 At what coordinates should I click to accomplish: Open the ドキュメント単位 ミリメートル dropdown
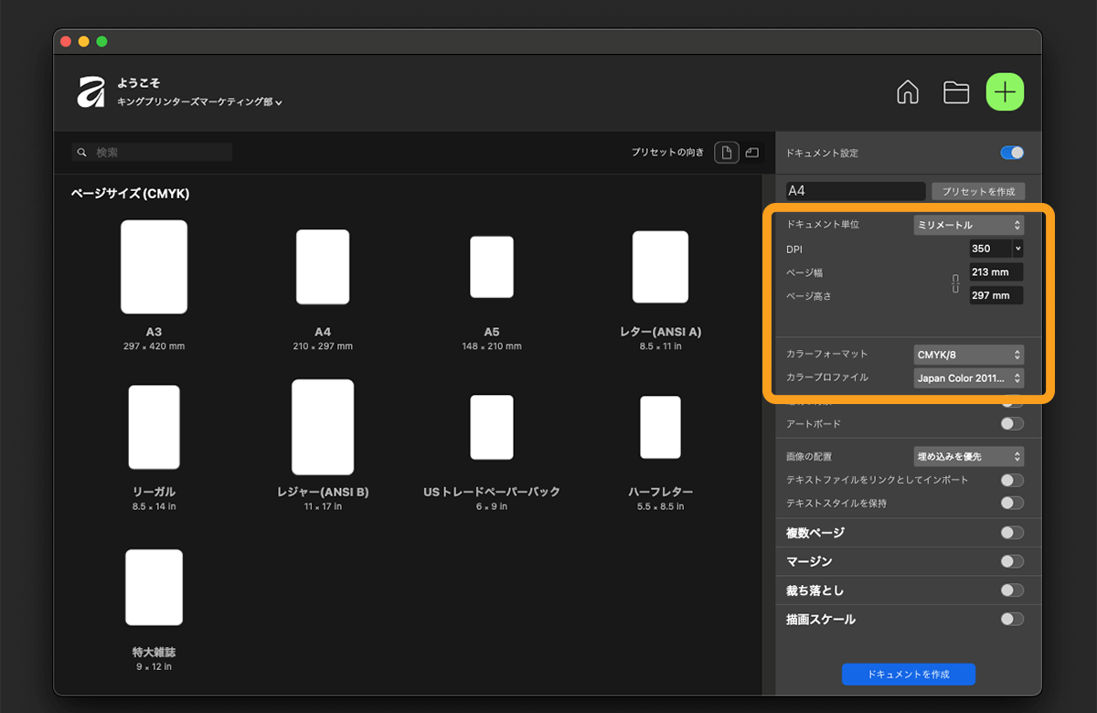(x=968, y=225)
